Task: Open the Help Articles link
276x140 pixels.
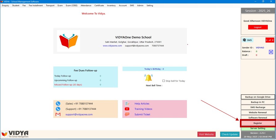Action: pos(142,104)
